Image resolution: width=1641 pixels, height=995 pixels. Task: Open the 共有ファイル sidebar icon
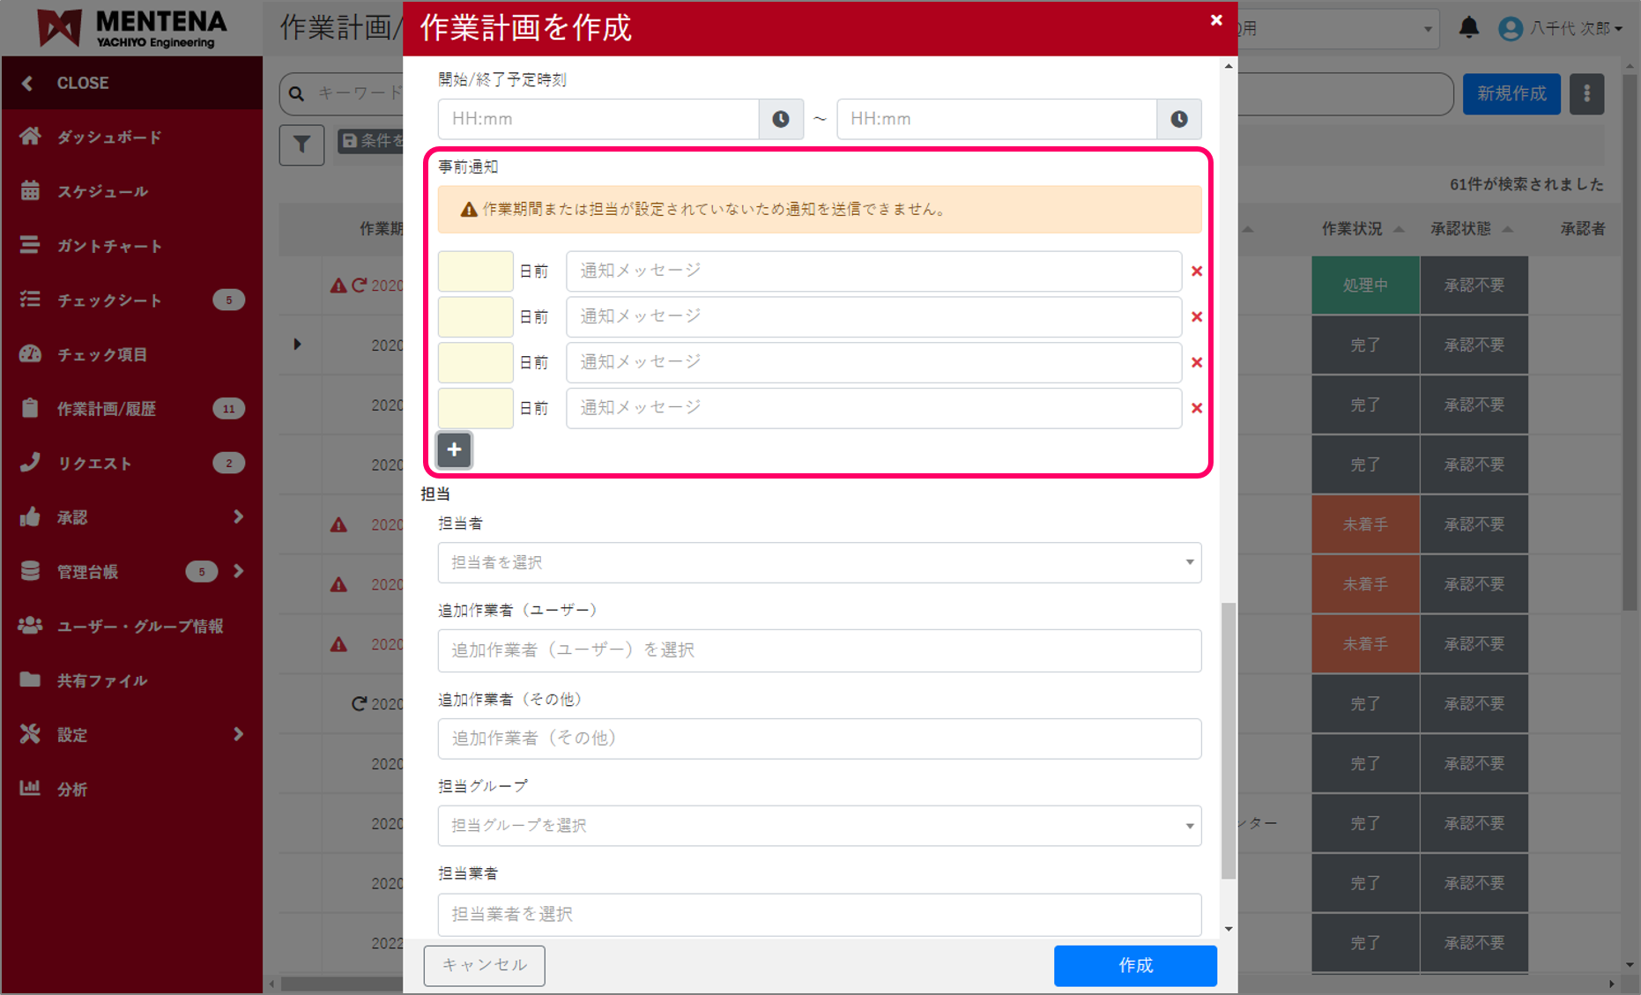point(31,679)
